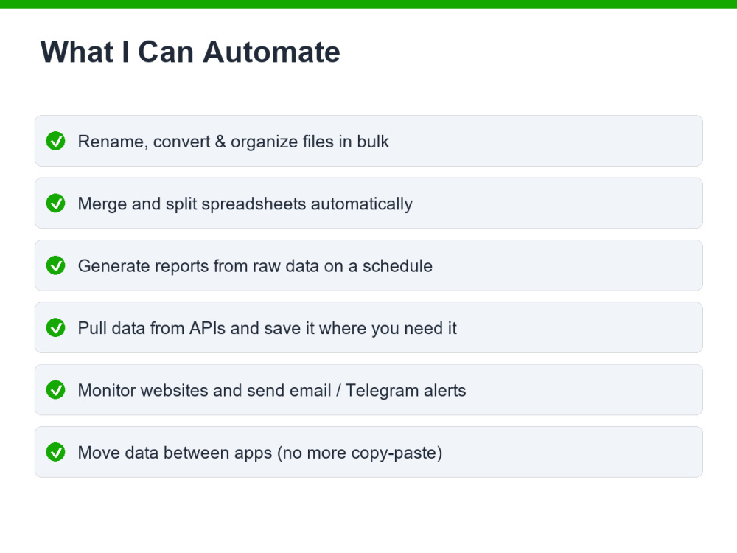Viewport: 737px width, 553px height.
Task: Click the green checkmark beside Rename, convert files
Action: 55,141
